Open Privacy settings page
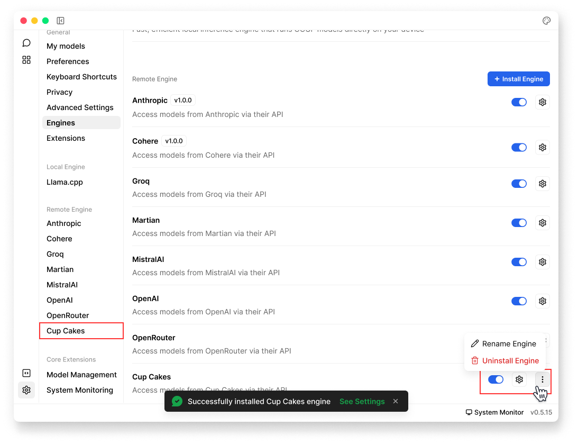 [59, 92]
